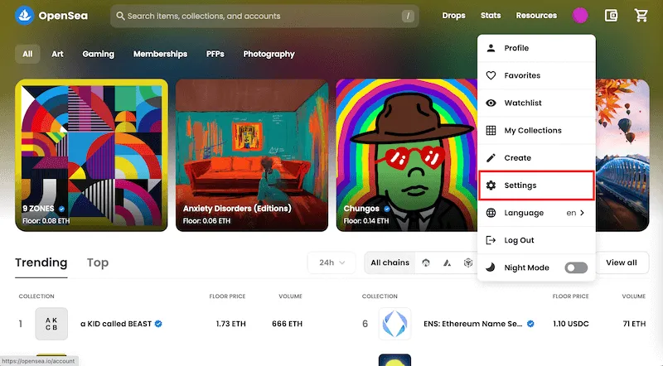663x366 pixels.
Task: Toggle the Night Mode switch
Action: [x=575, y=267]
